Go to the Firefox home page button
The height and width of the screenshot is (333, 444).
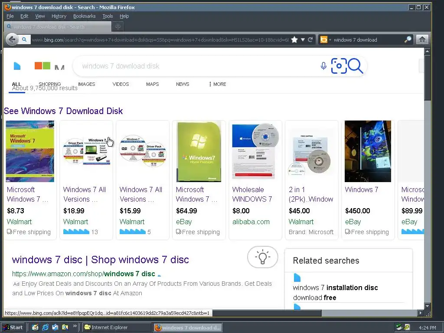coord(422,39)
